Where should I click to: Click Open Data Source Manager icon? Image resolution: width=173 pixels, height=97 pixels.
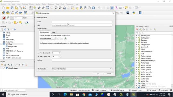click(x=4, y=13)
